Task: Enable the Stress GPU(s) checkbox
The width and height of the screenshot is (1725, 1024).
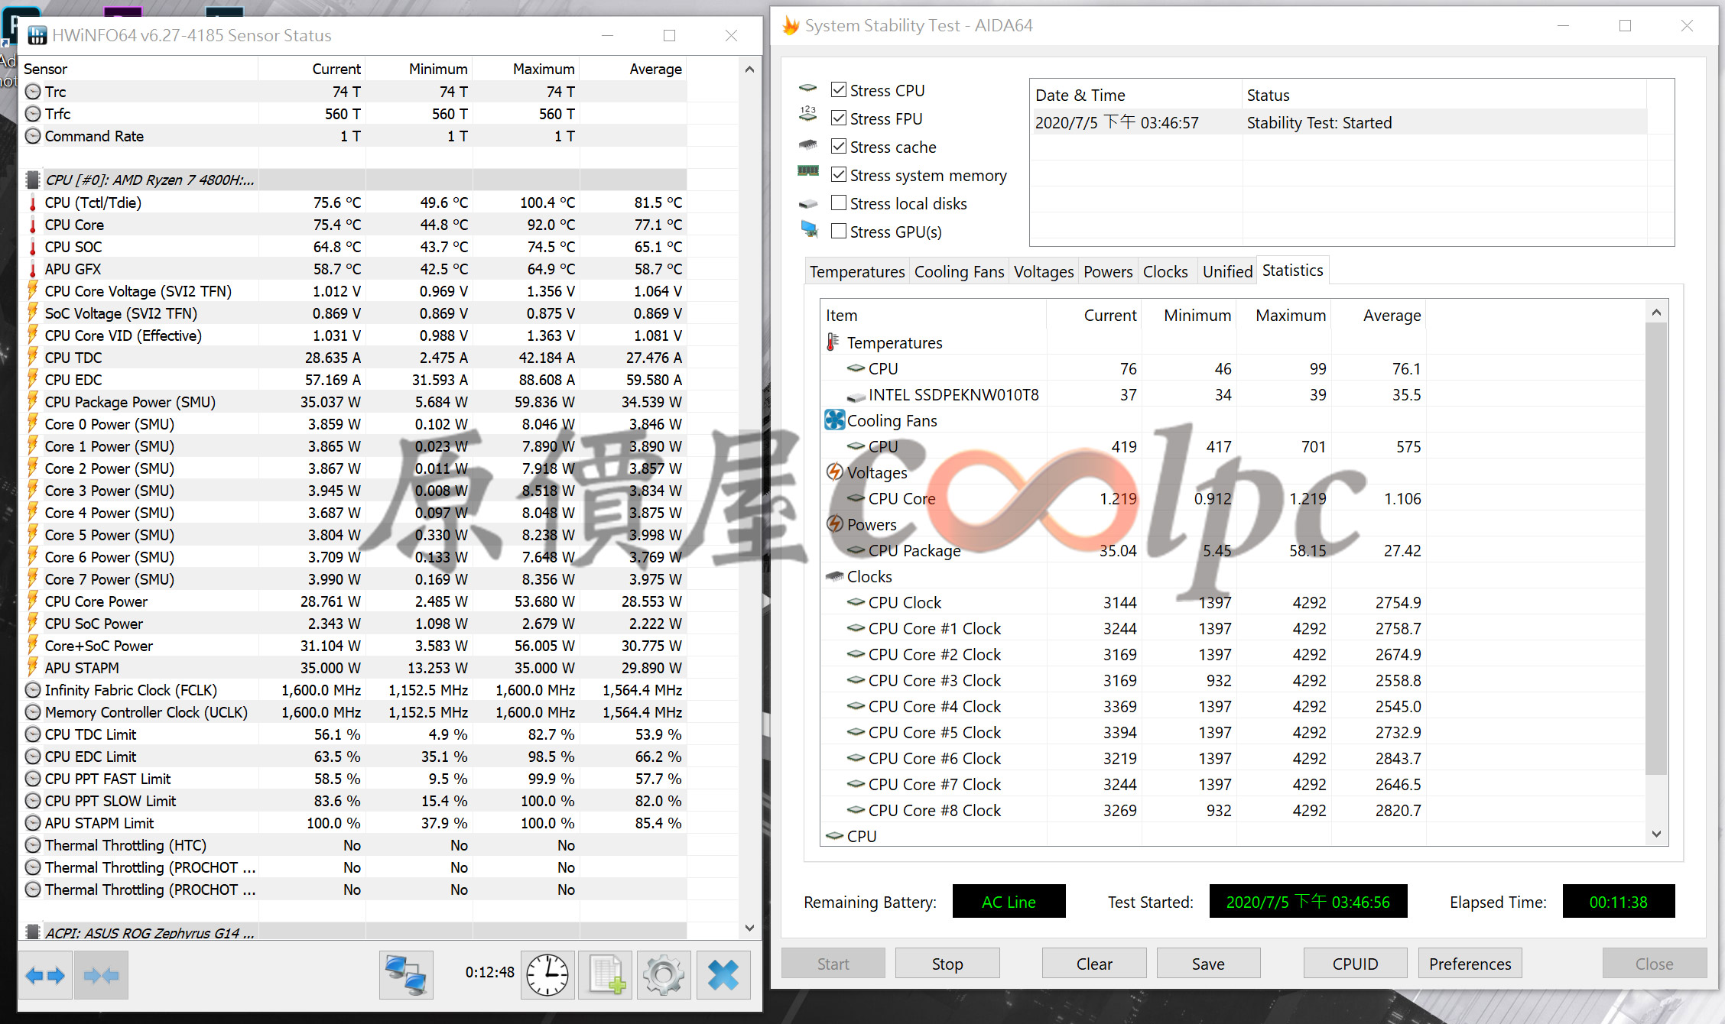Action: pos(839,231)
